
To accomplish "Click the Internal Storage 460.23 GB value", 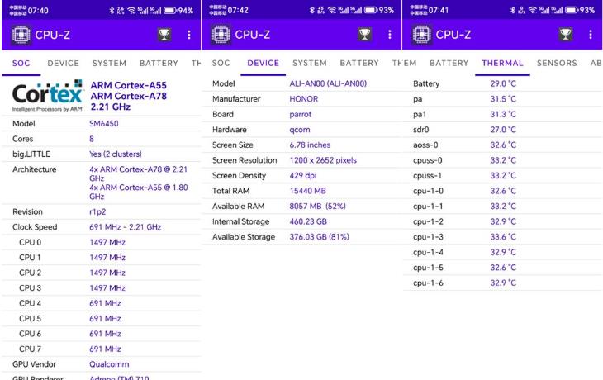I will (x=308, y=221).
